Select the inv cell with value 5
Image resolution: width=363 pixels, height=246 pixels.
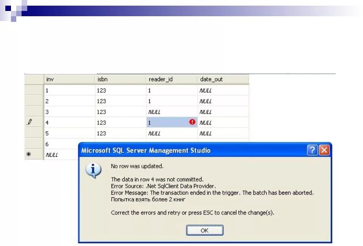point(70,133)
